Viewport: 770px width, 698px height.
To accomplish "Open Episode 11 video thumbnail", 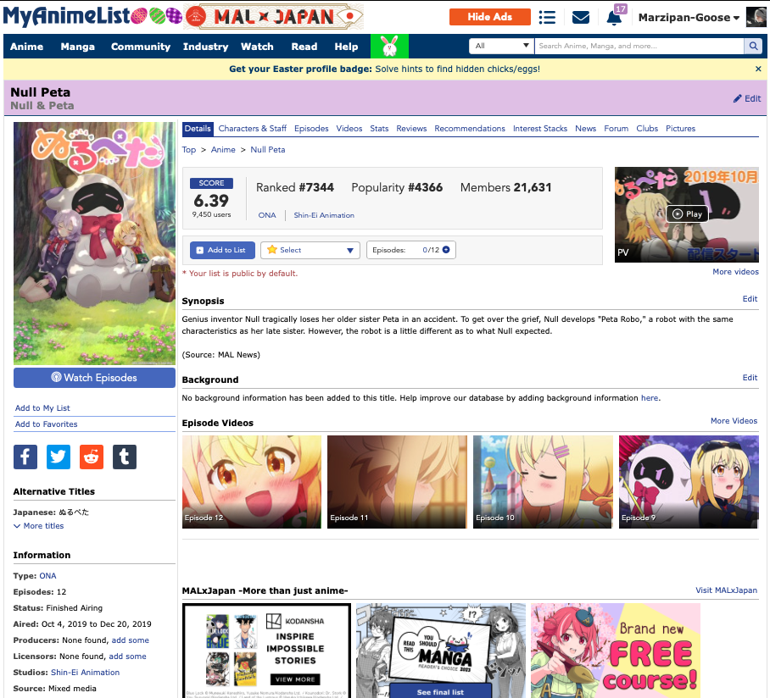I will (397, 482).
